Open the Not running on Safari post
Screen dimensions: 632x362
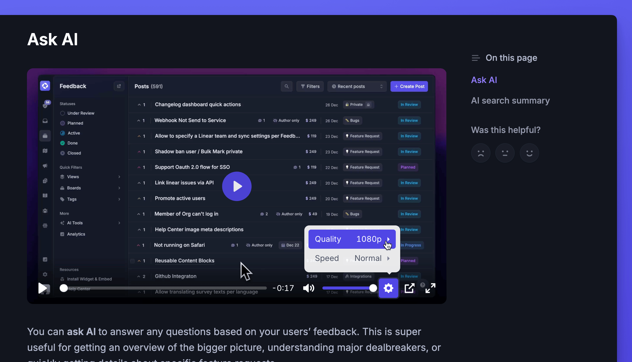click(179, 245)
